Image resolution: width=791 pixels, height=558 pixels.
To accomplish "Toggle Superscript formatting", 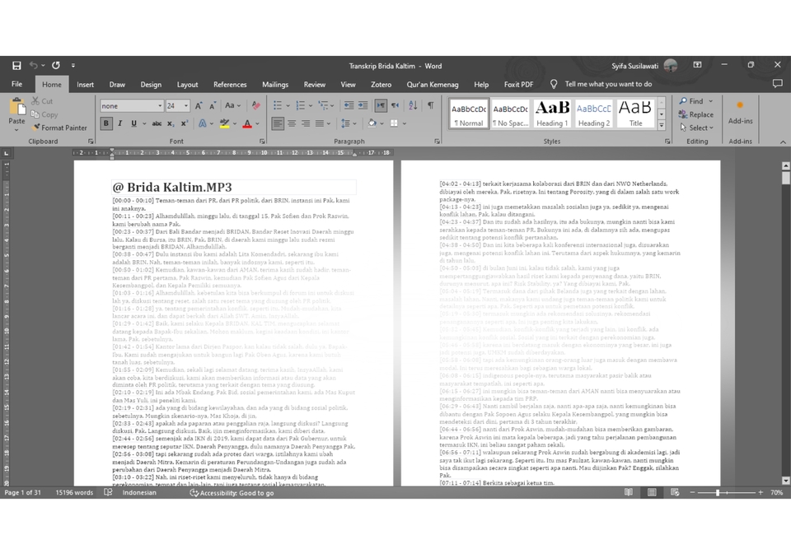I will tap(184, 123).
